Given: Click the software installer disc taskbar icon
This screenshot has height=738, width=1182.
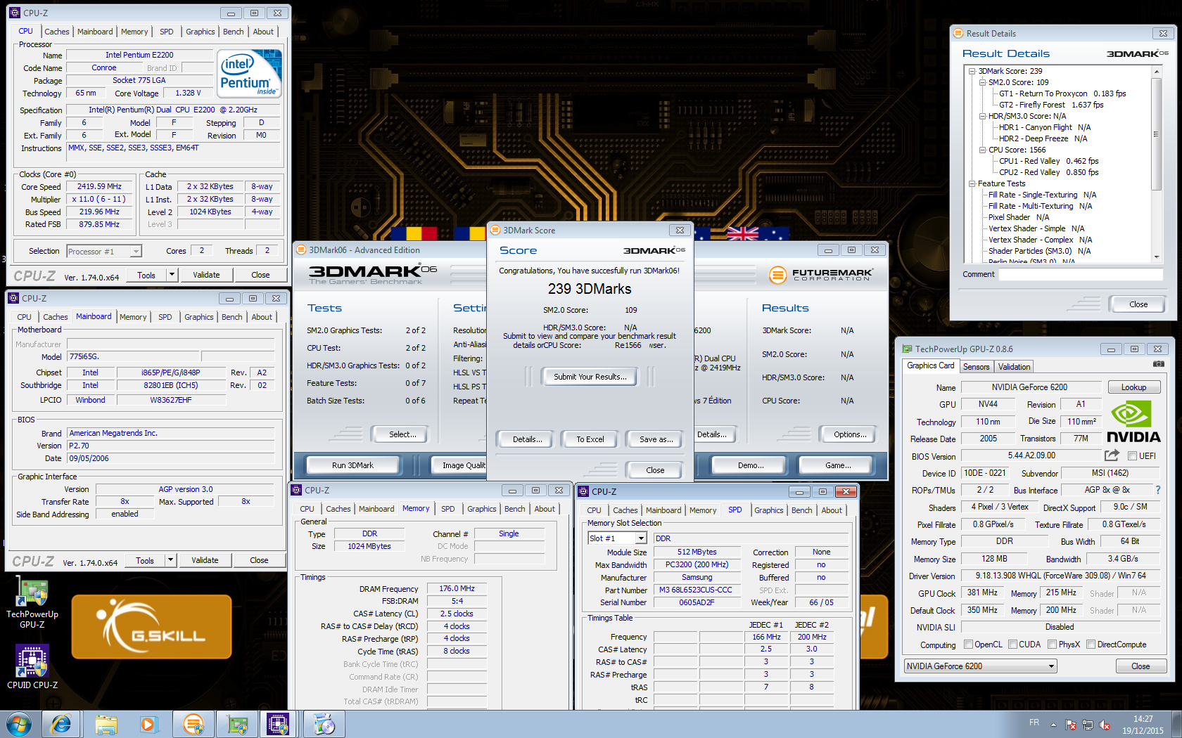Looking at the screenshot, I should [324, 724].
